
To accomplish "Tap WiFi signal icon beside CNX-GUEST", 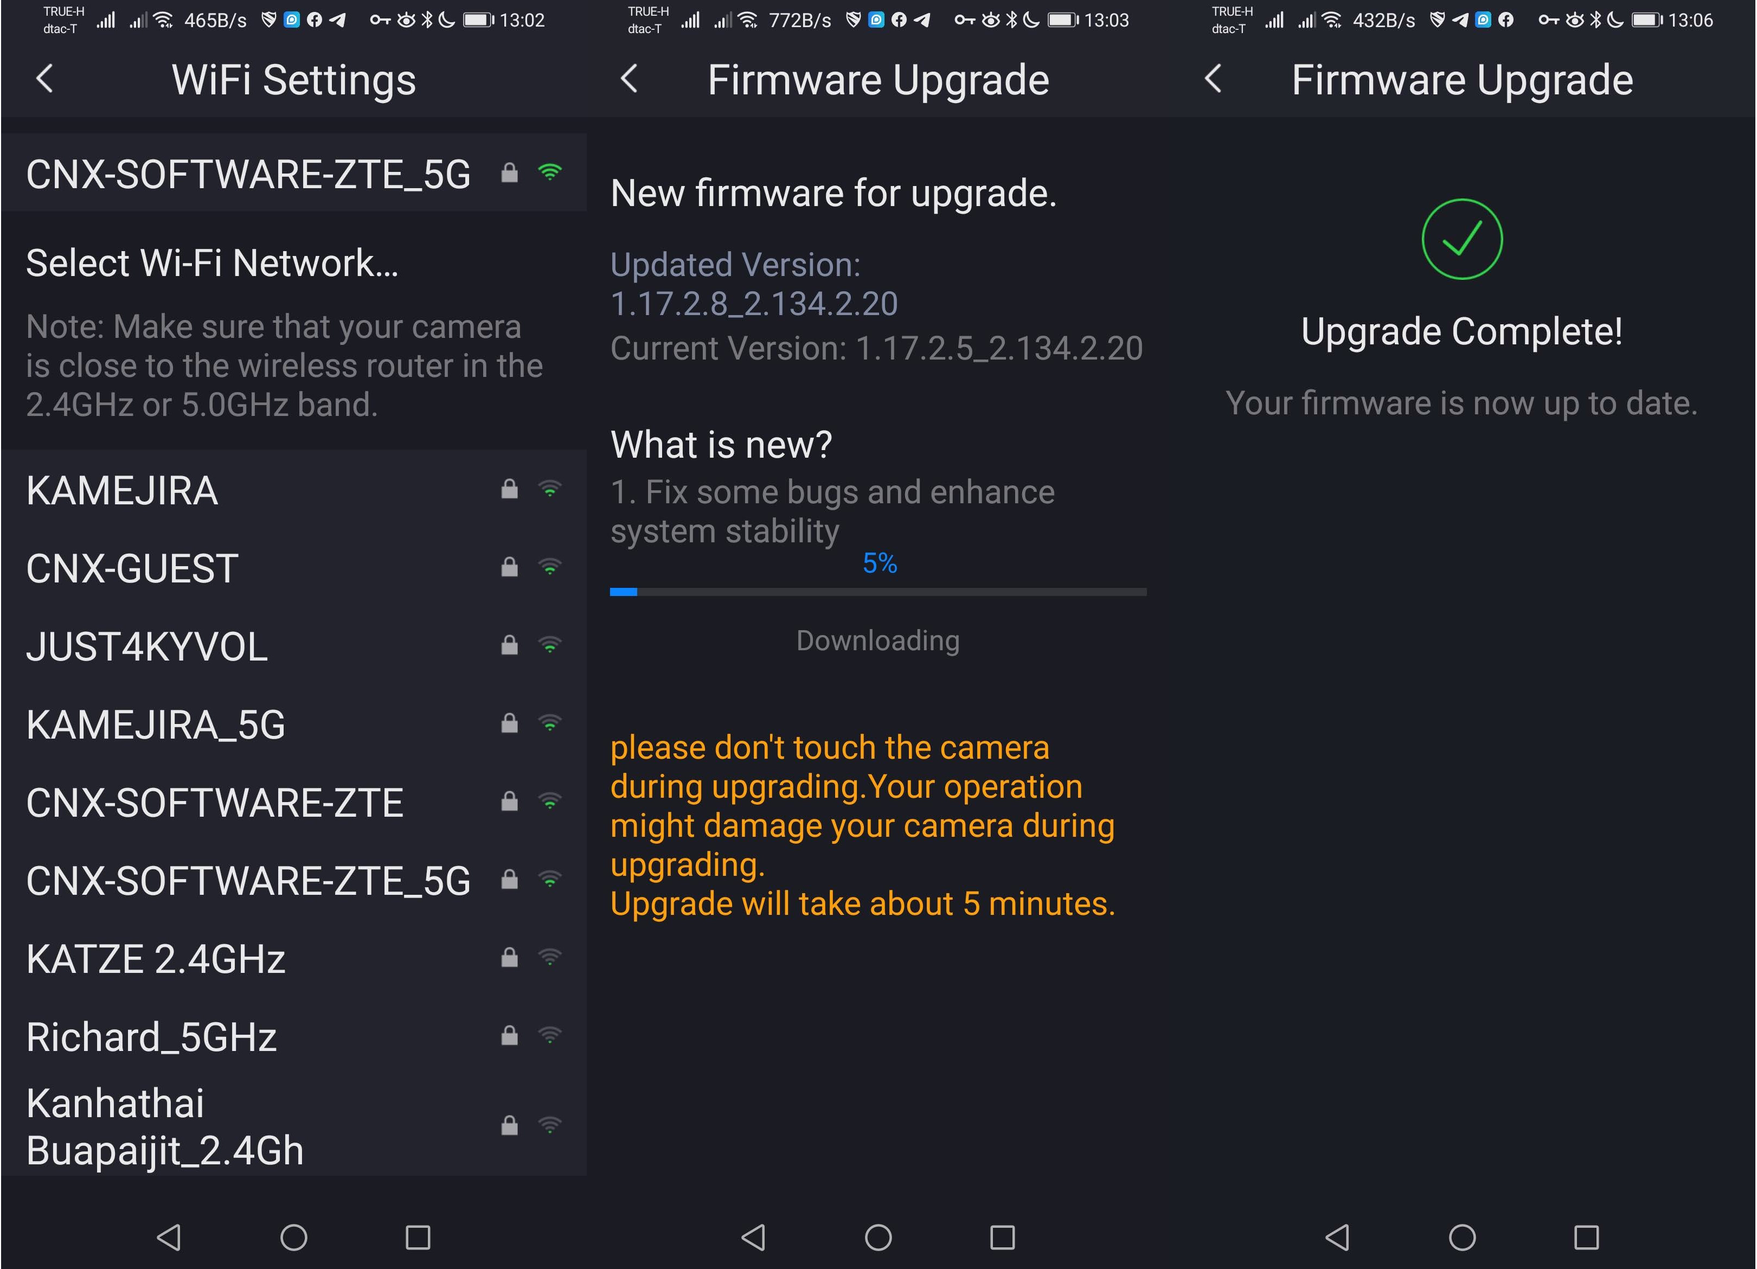I will 549,567.
